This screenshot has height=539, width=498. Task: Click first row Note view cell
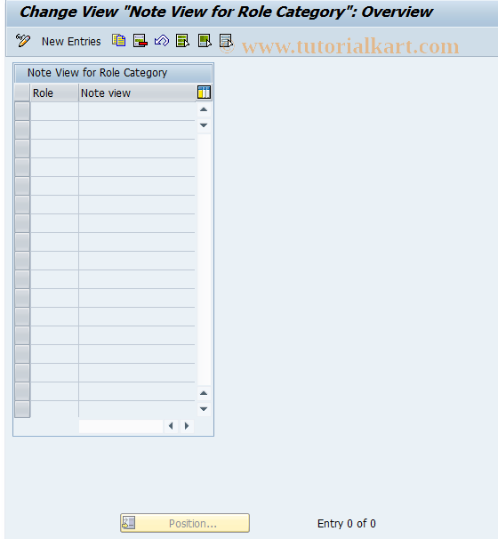(x=137, y=111)
